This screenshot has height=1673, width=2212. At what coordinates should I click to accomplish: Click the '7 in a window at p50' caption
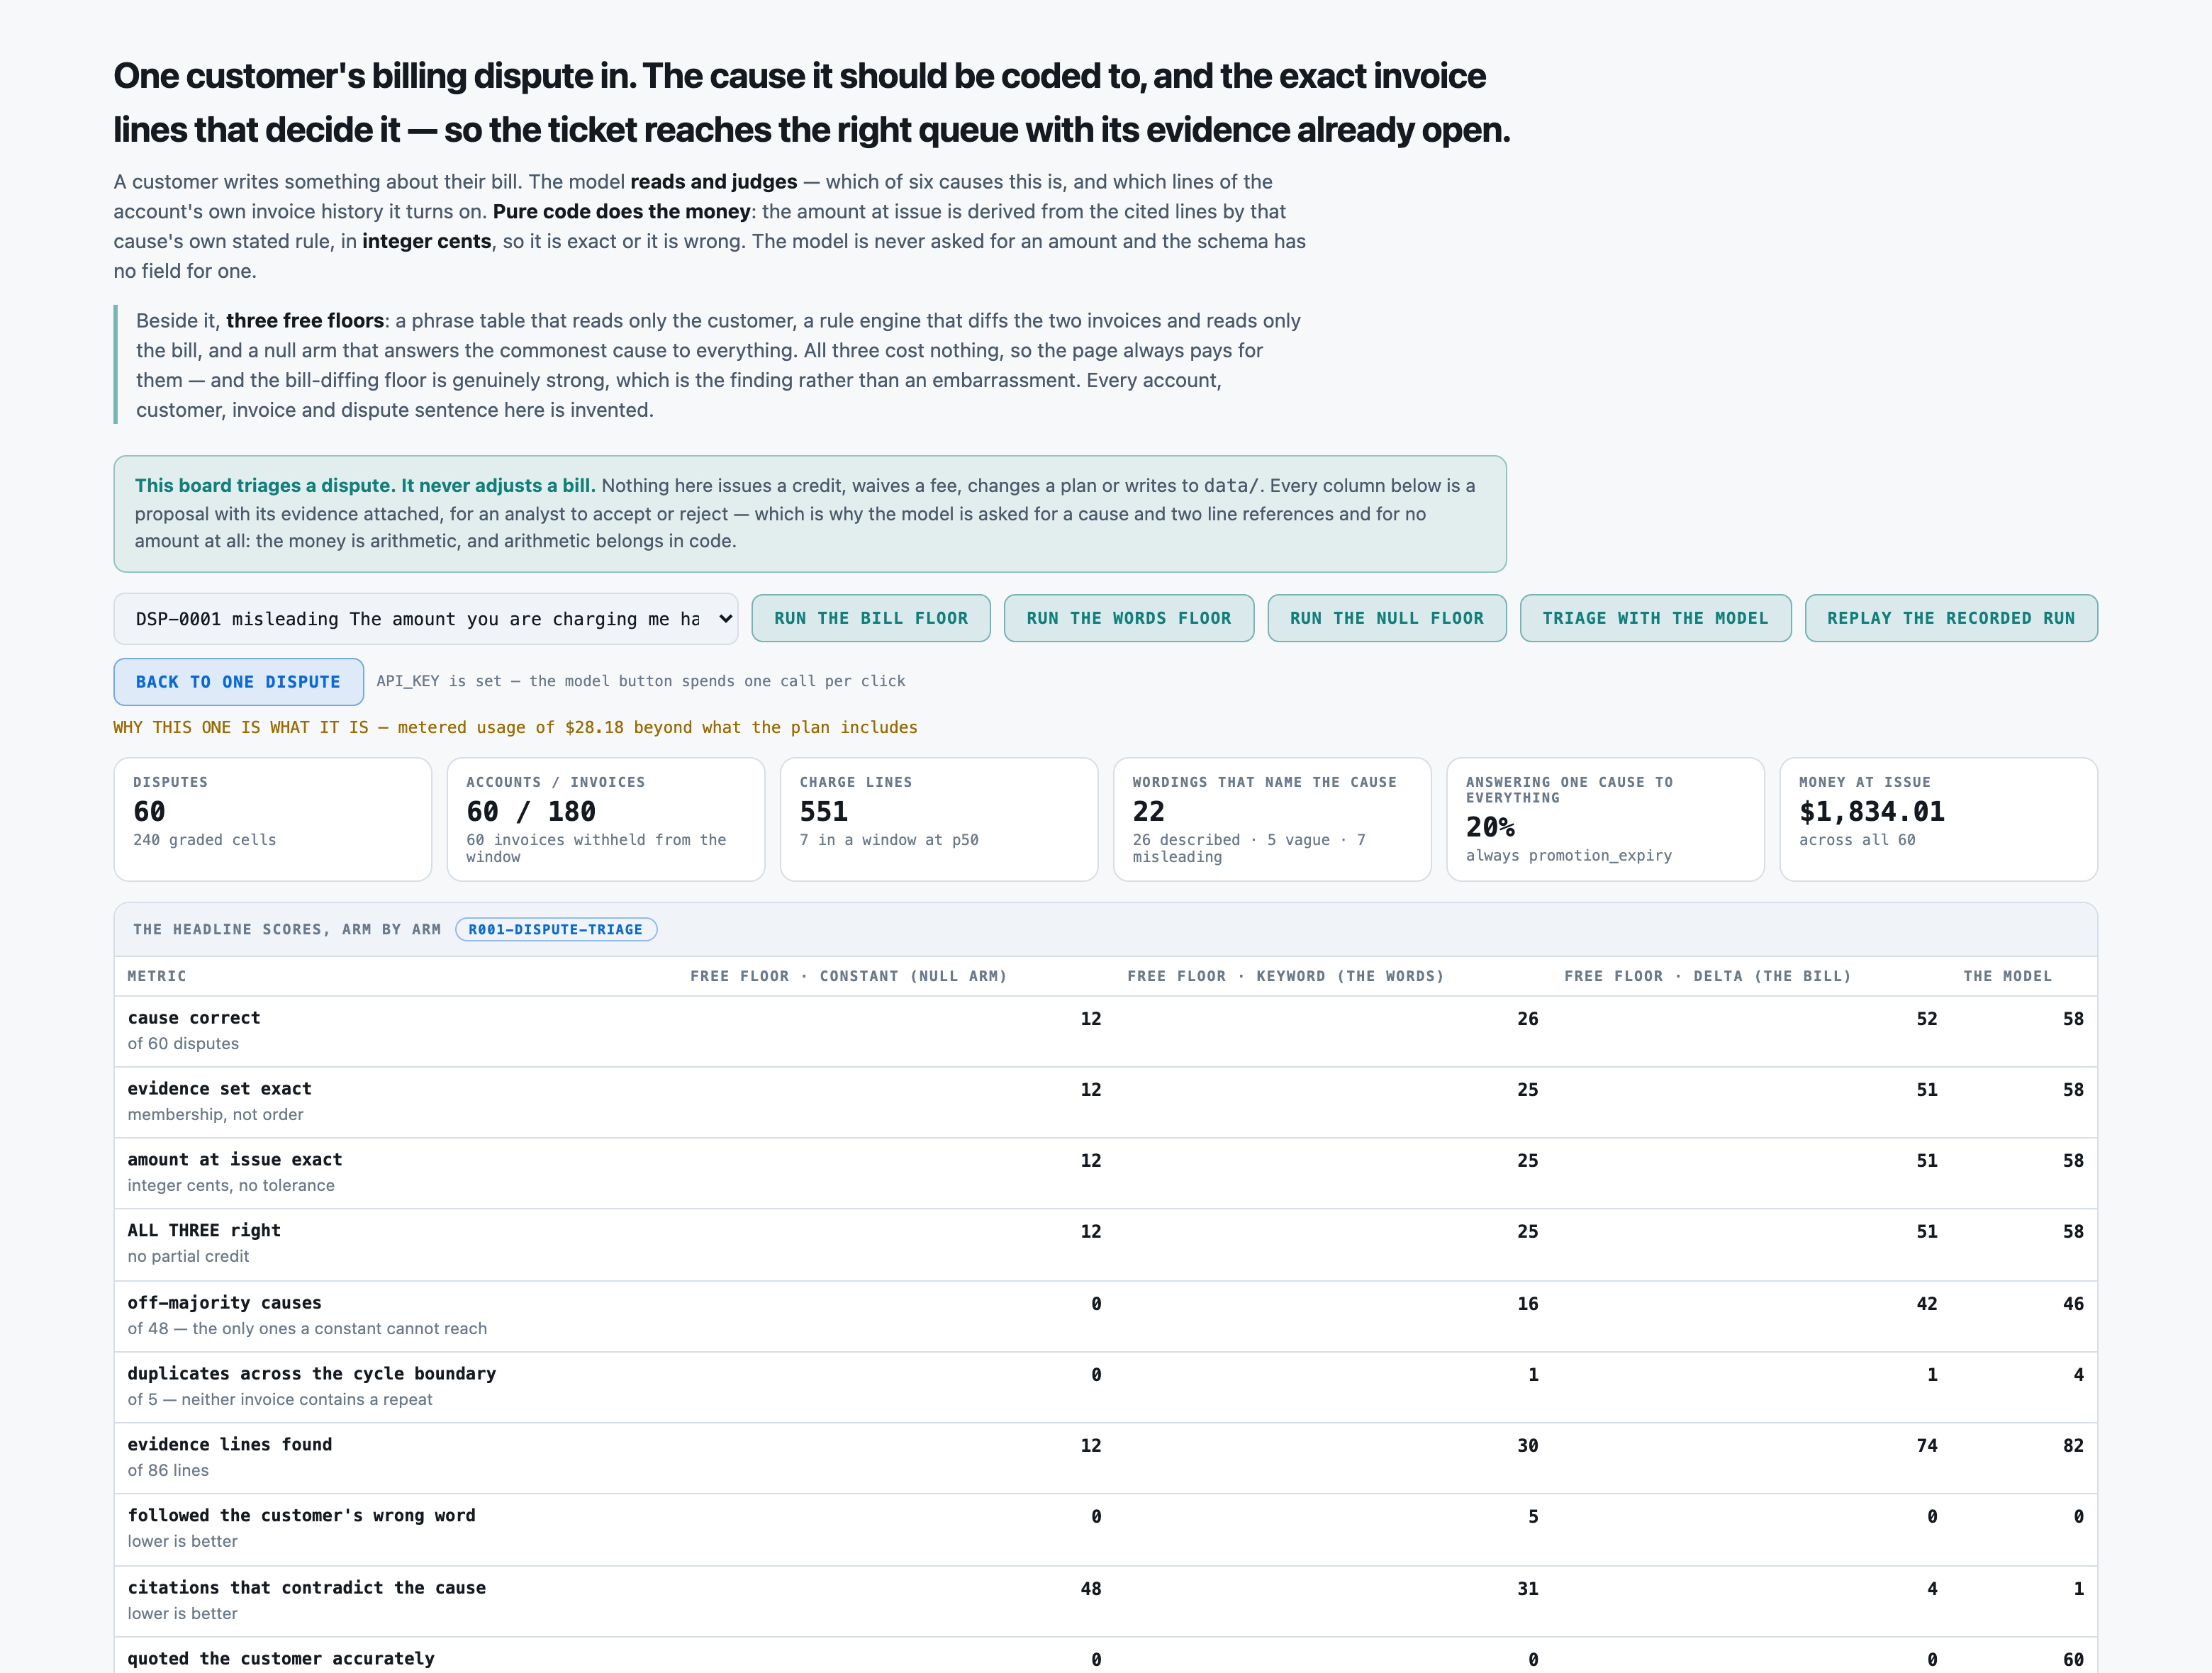click(889, 840)
